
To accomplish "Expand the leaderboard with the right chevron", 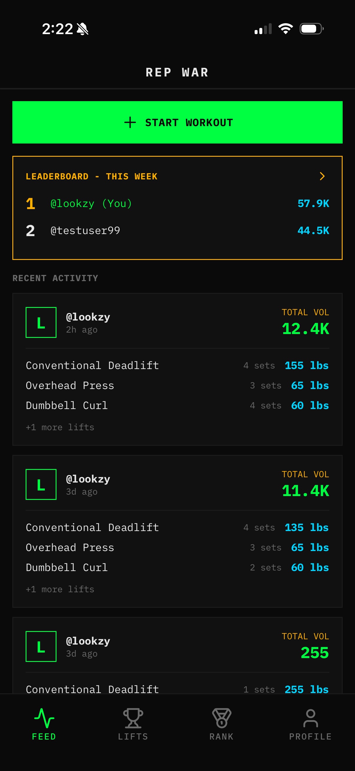I will [322, 176].
